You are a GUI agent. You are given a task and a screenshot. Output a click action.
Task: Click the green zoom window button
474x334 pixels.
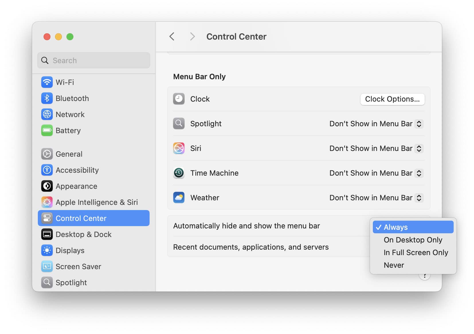coord(70,37)
